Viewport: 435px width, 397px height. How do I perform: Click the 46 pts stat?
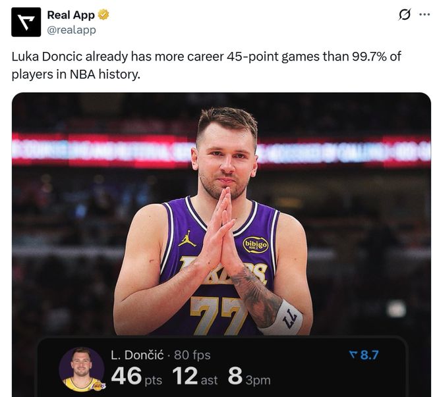[136, 377]
